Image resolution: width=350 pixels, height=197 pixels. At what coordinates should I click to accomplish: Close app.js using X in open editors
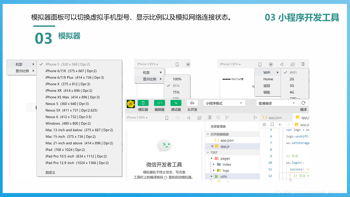click(212, 146)
